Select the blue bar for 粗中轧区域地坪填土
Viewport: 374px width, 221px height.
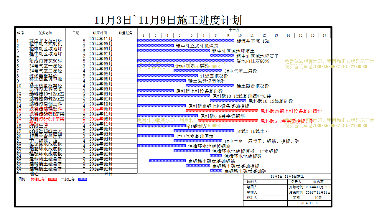click(x=174, y=51)
